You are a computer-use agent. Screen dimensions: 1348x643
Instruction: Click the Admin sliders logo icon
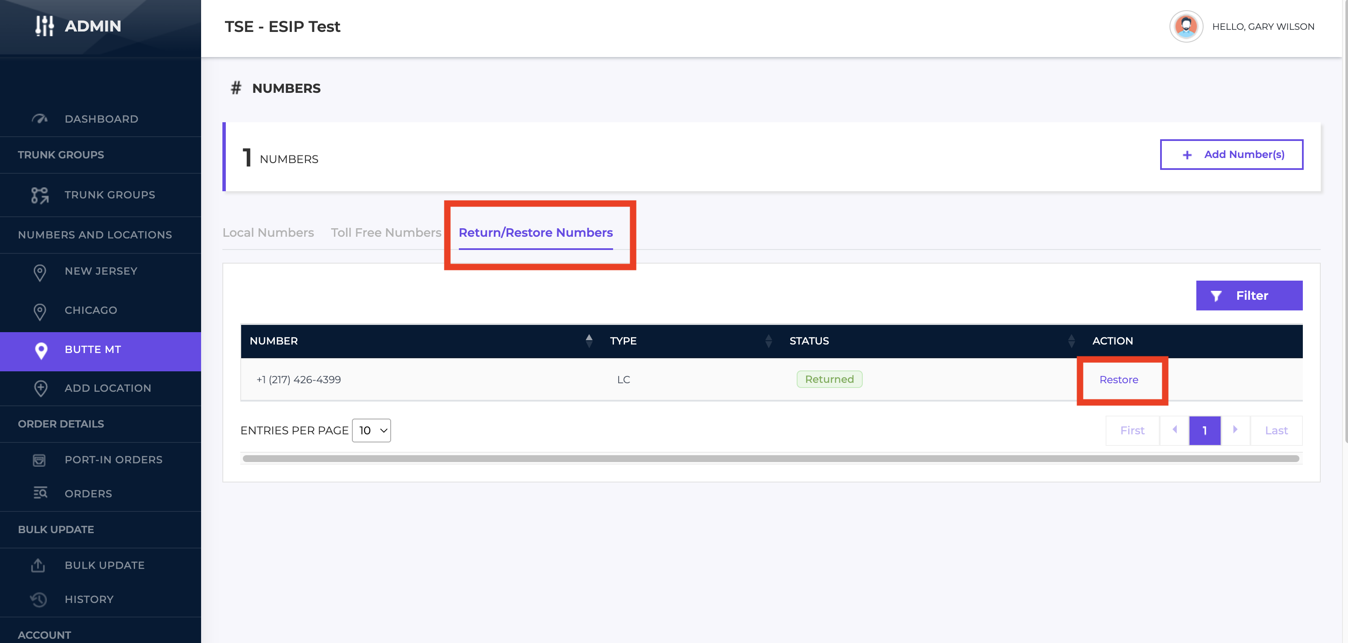pos(44,26)
